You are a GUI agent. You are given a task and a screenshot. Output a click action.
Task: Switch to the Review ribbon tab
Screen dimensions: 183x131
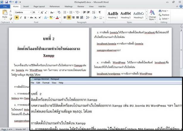(x=81, y=7)
